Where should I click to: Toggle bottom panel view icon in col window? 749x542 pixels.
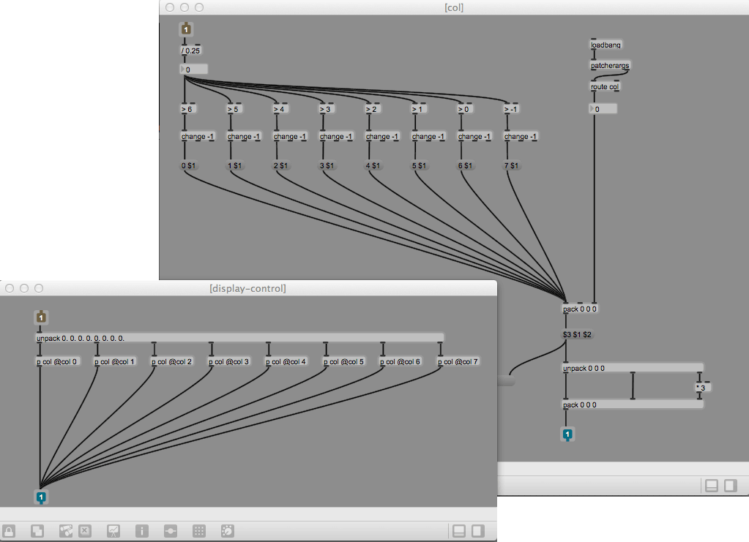click(712, 486)
